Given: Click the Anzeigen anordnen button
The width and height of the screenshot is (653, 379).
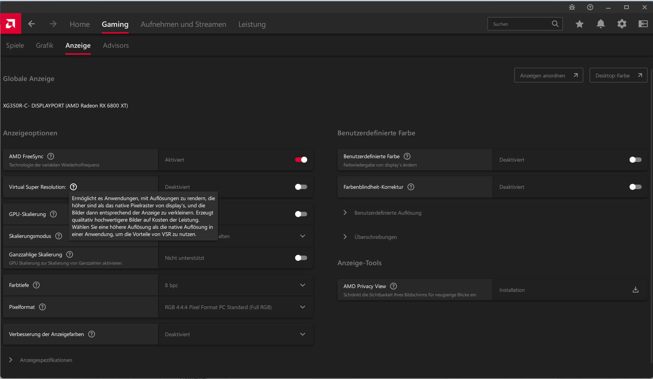Looking at the screenshot, I should pos(548,75).
